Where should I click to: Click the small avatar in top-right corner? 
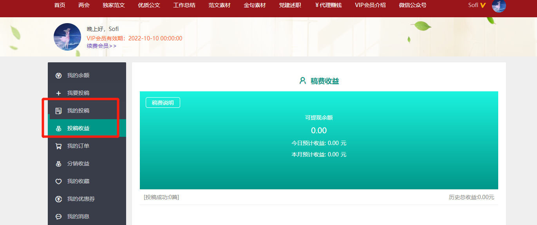tap(499, 5)
